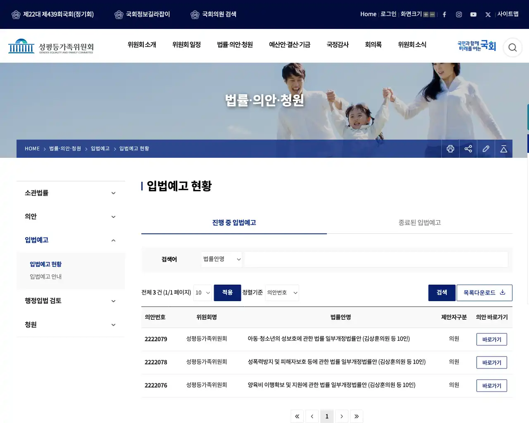Open the 의안번호 sort criteria dropdown
Screen dimensions: 529x423
(282, 293)
